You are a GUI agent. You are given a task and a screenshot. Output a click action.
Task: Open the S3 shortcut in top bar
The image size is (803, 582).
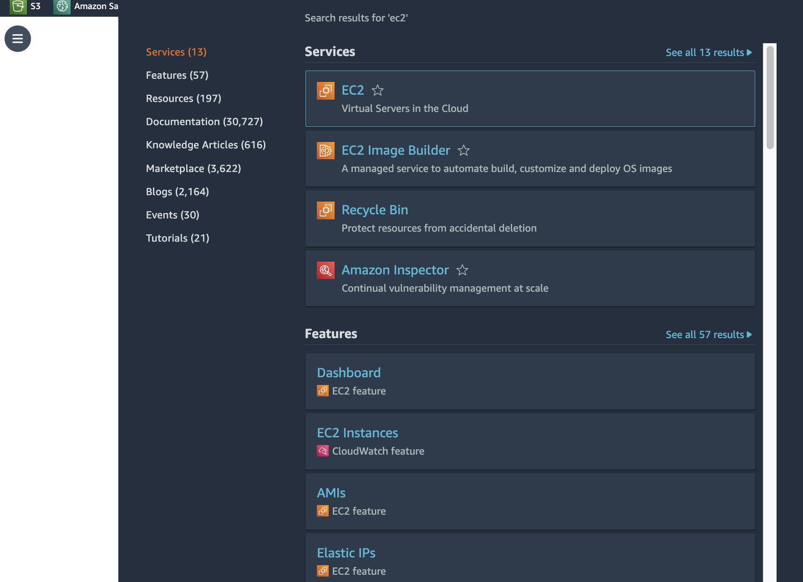coord(25,6)
